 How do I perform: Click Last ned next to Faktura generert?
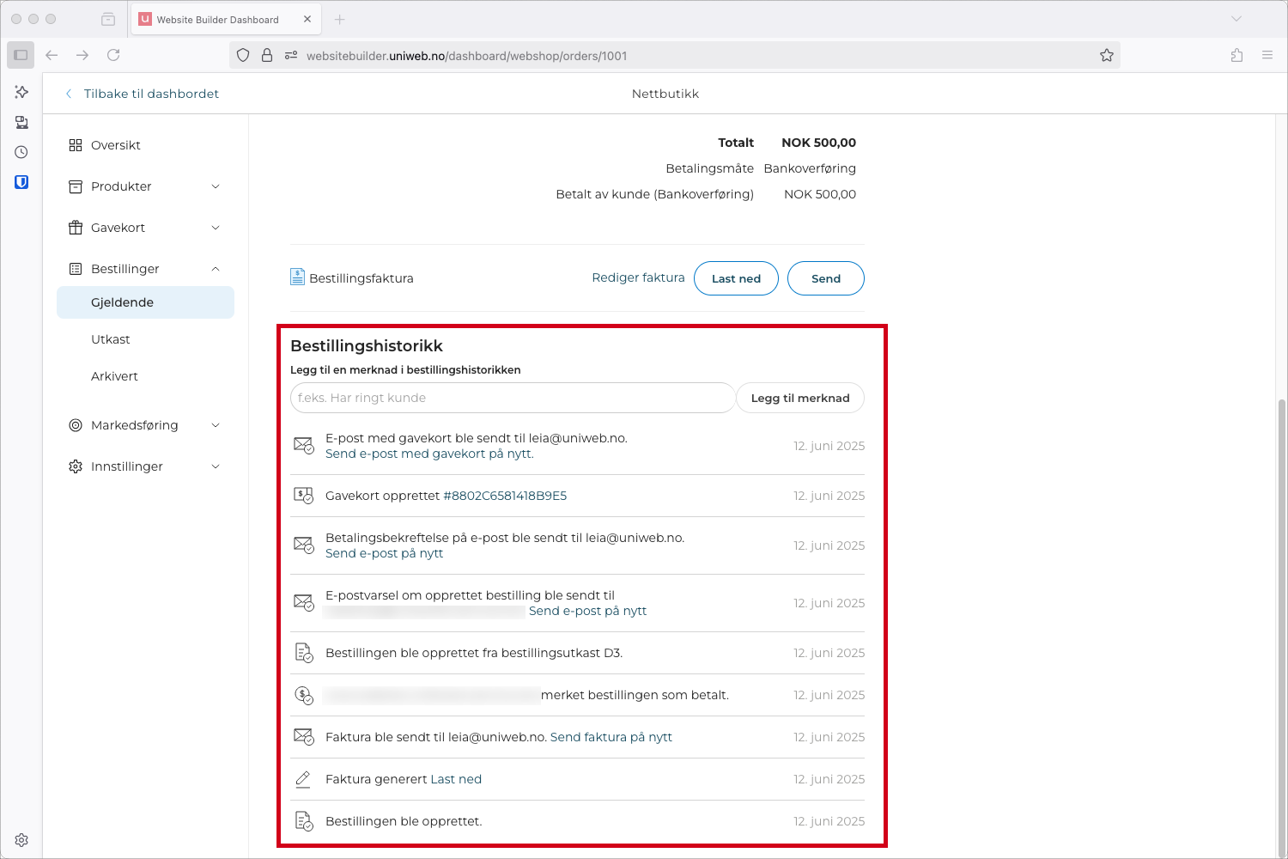tap(456, 779)
